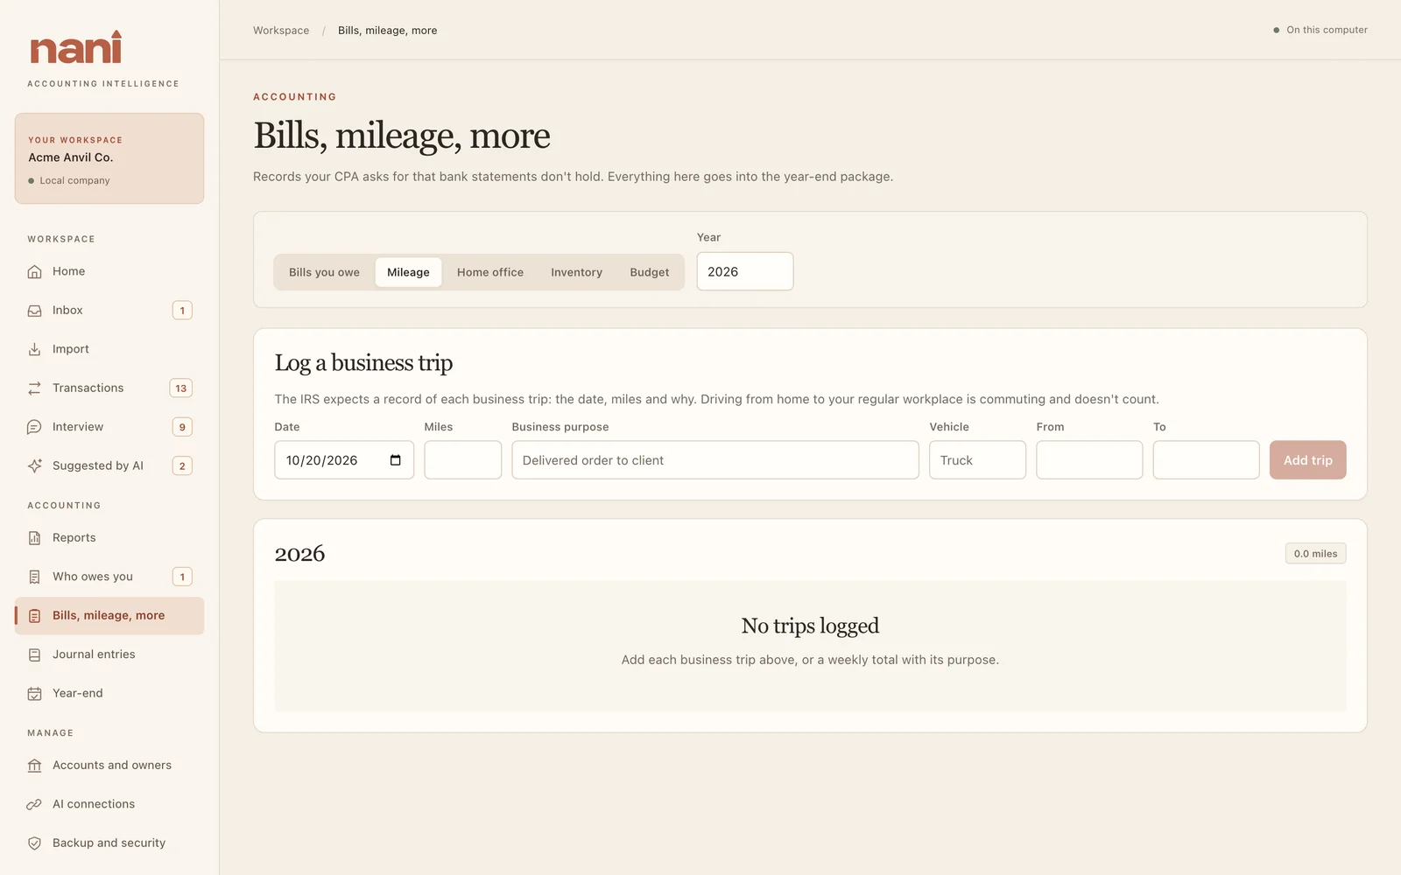Click the Bills, mileage, more clipboard icon
Image resolution: width=1401 pixels, height=875 pixels.
tap(34, 616)
